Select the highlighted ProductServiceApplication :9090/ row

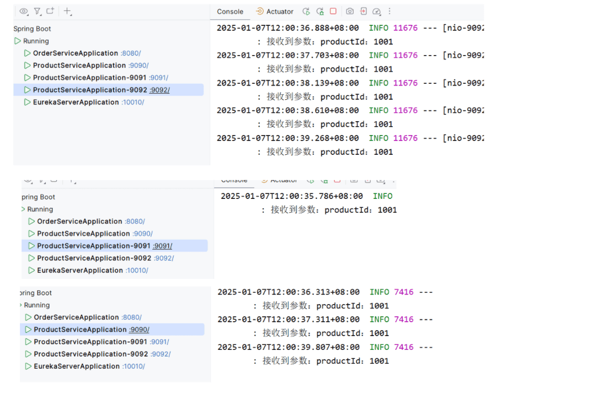(112, 329)
